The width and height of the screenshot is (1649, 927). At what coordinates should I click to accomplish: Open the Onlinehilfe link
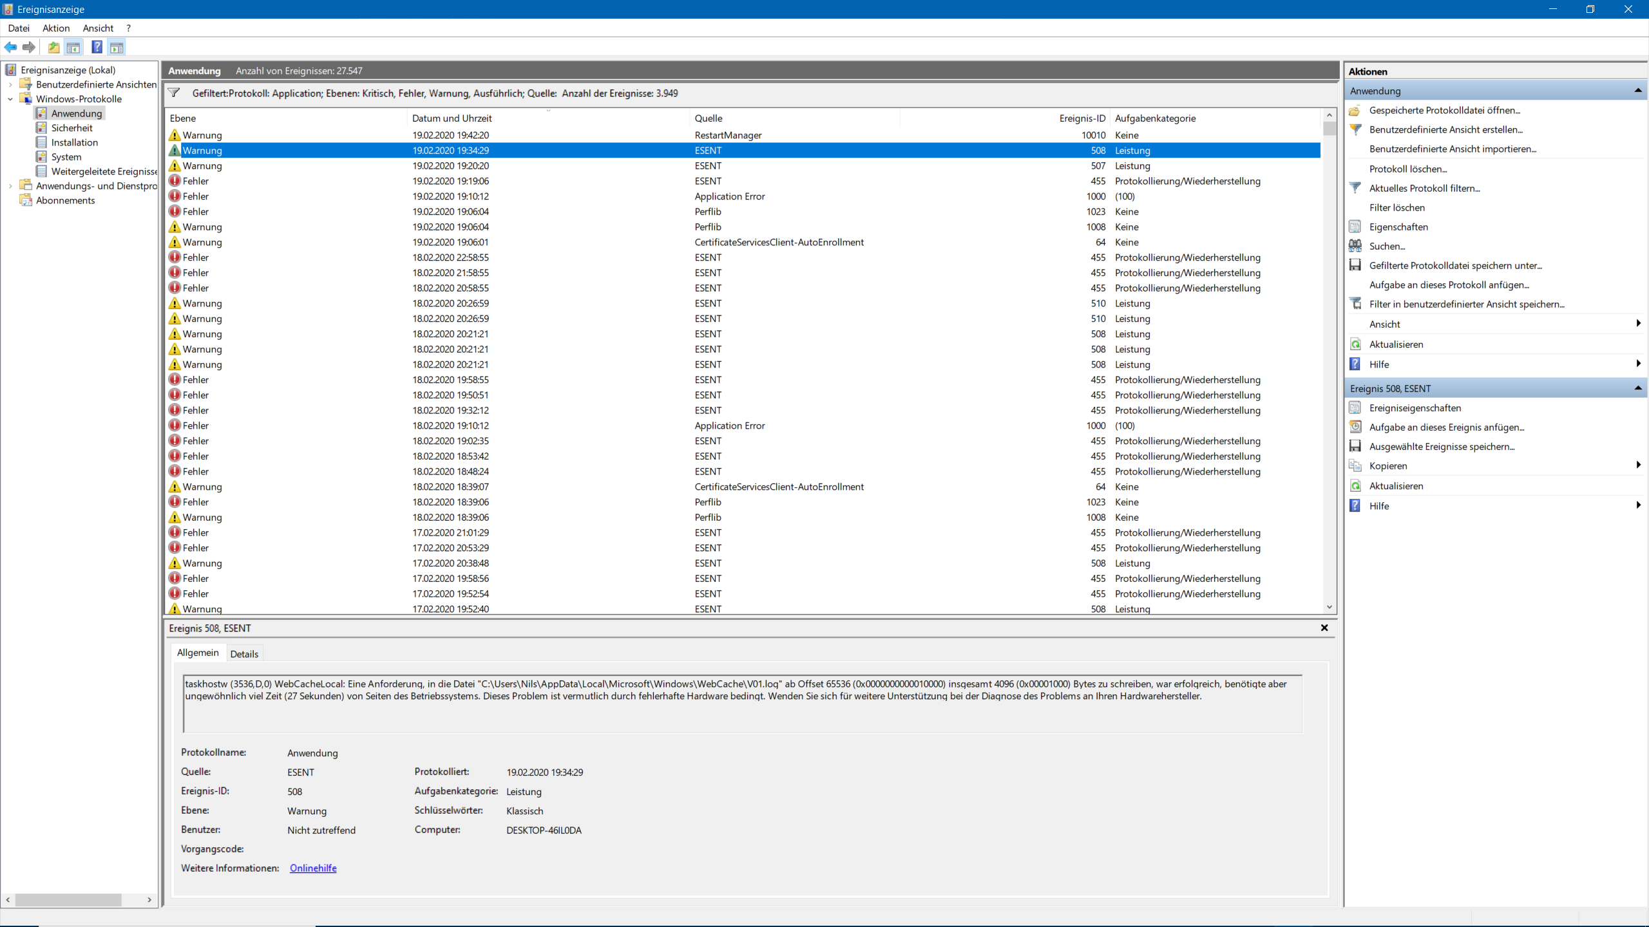click(x=313, y=868)
